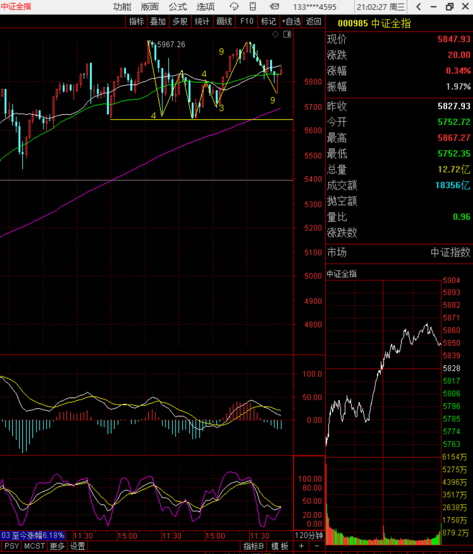Click the 返回 return button
473x554 pixels.
point(314,21)
